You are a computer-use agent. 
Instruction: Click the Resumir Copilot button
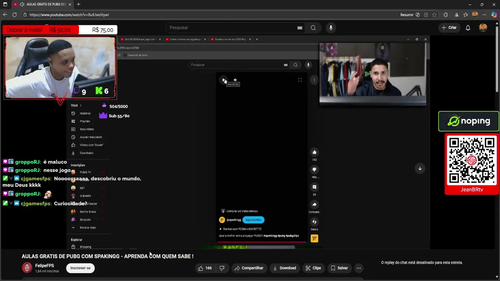point(410,15)
